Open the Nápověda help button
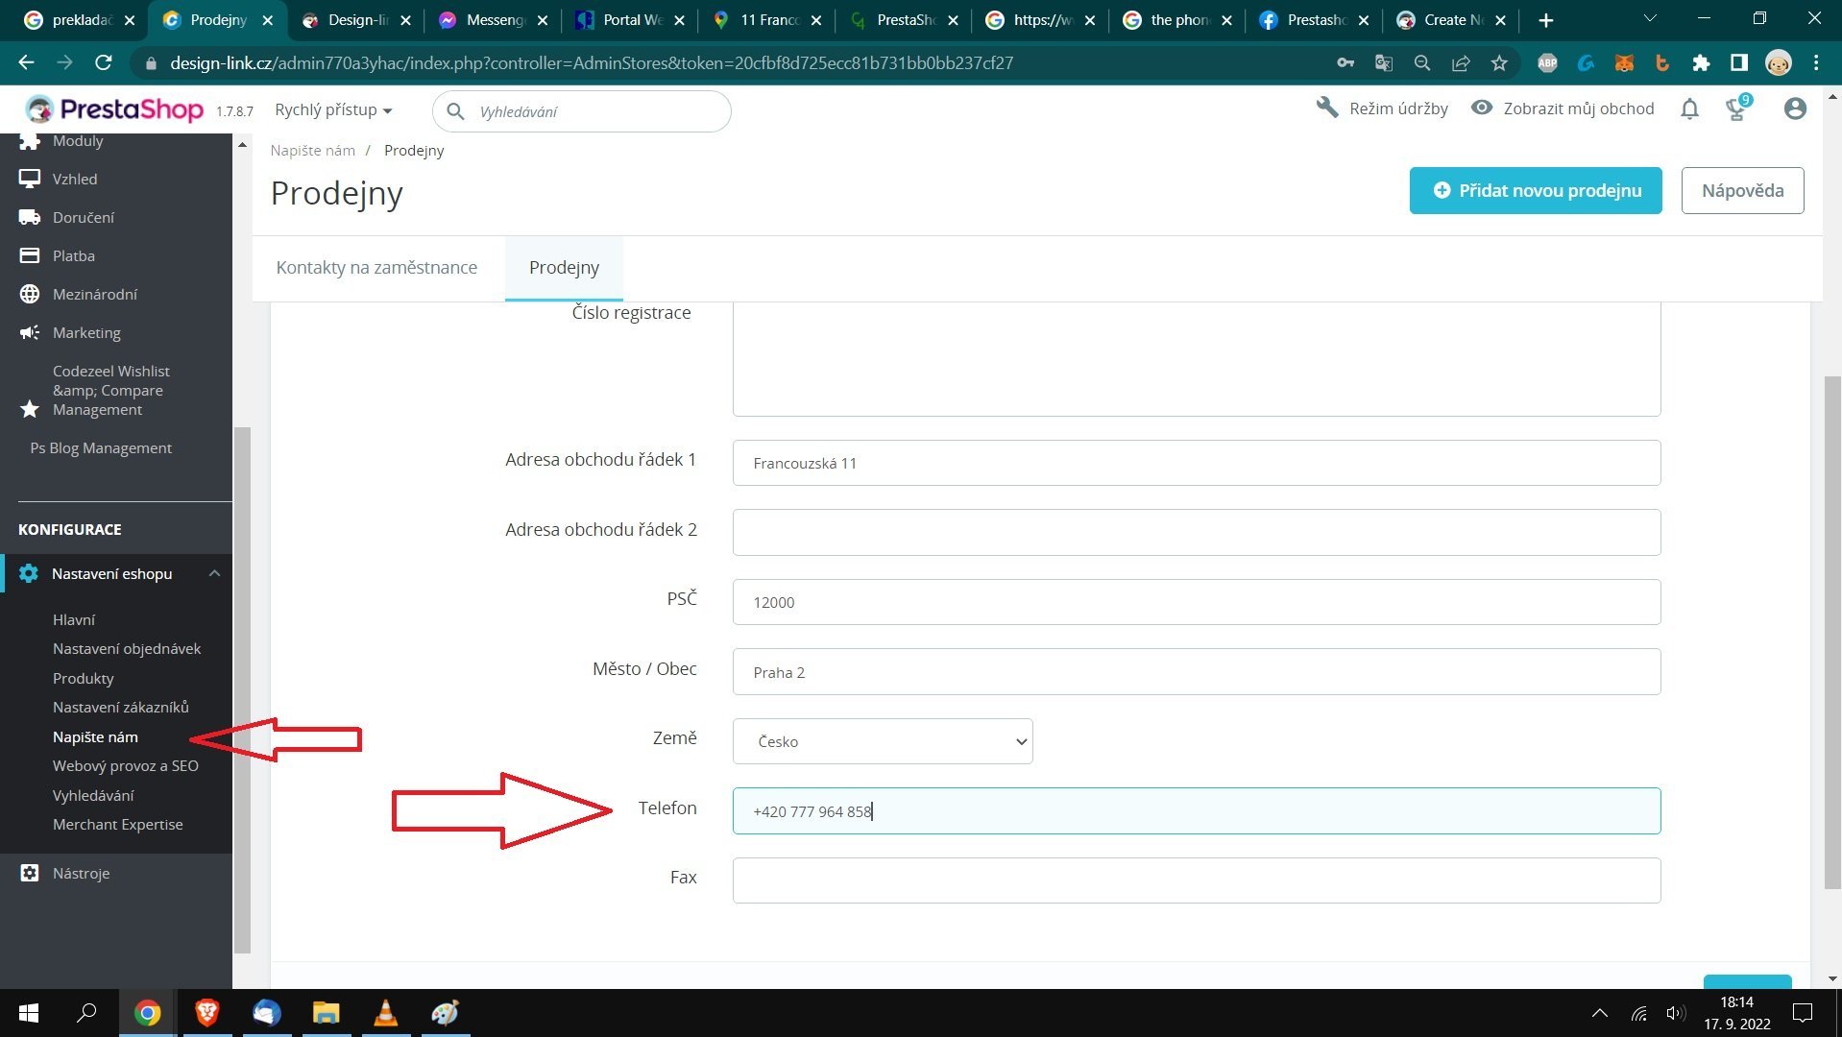Viewport: 1842px width, 1037px height. pyautogui.click(x=1742, y=190)
